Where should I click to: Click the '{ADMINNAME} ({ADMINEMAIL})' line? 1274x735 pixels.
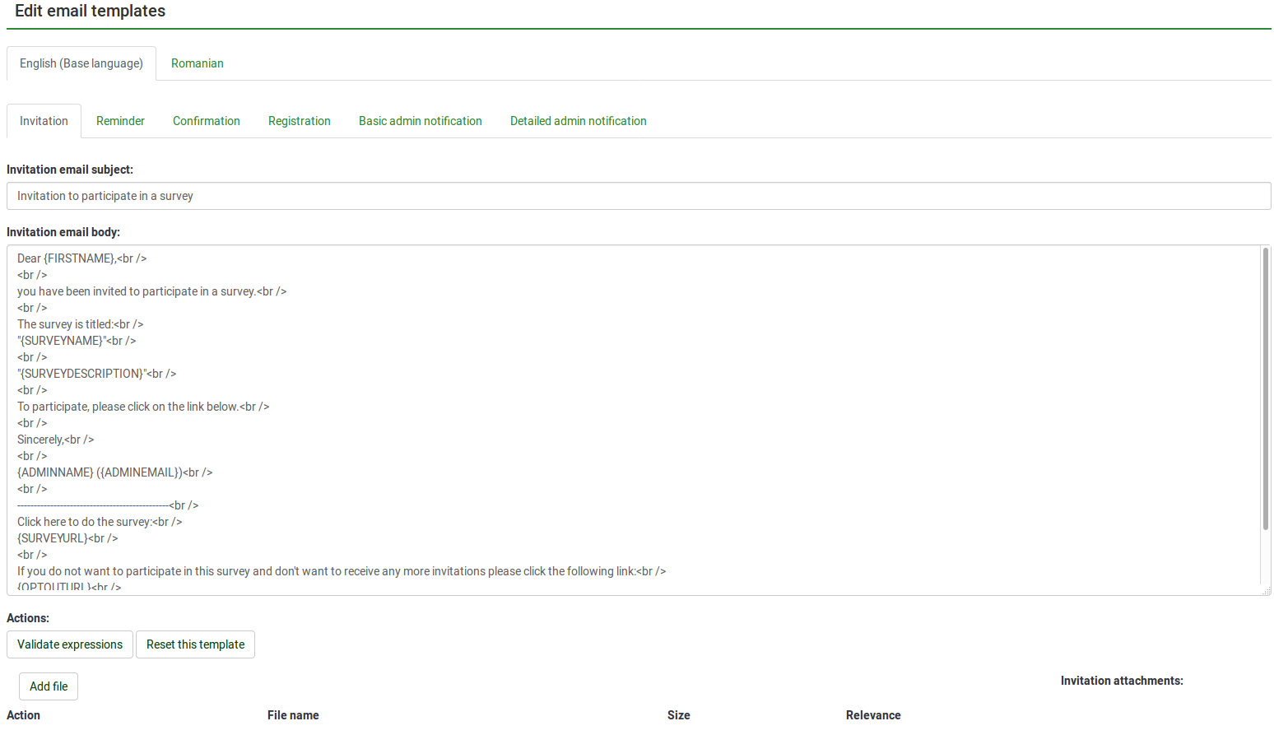(115, 472)
